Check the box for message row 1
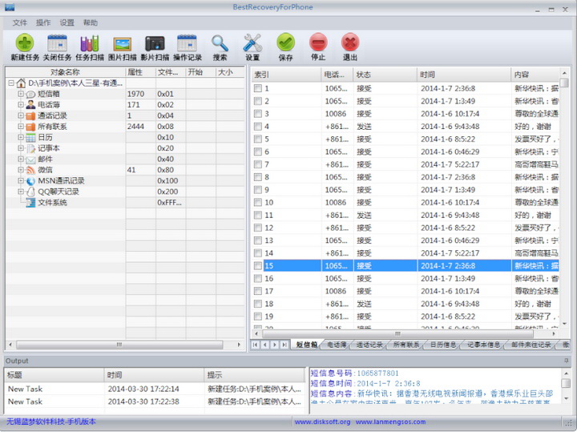This screenshot has width=577, height=432. coord(258,88)
